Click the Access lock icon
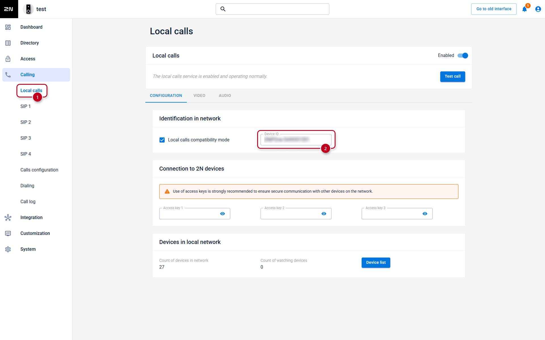This screenshot has width=545, height=340. click(x=8, y=59)
